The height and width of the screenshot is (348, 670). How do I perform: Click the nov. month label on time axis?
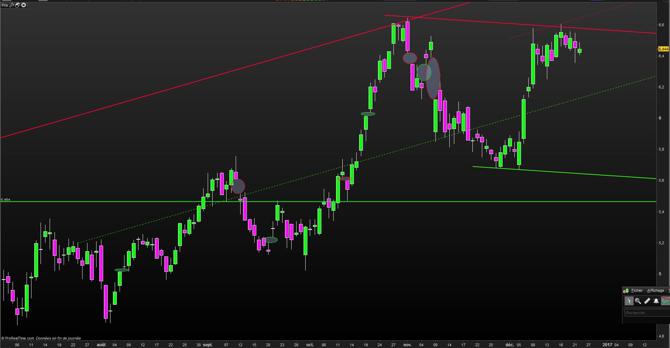click(407, 345)
